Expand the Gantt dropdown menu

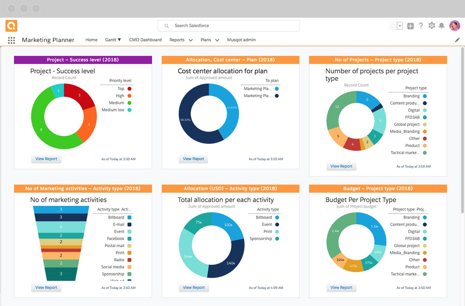(x=113, y=40)
